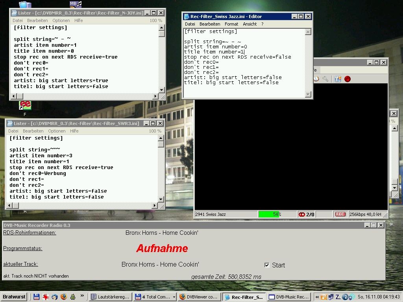Open the wrench settings icon in DVBViewer

325,79
